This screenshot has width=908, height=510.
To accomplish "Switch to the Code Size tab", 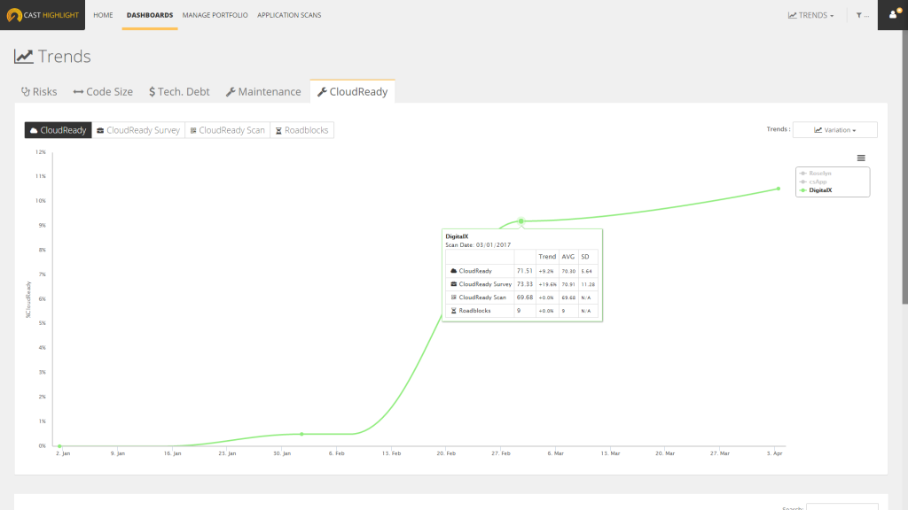I will click(x=103, y=91).
